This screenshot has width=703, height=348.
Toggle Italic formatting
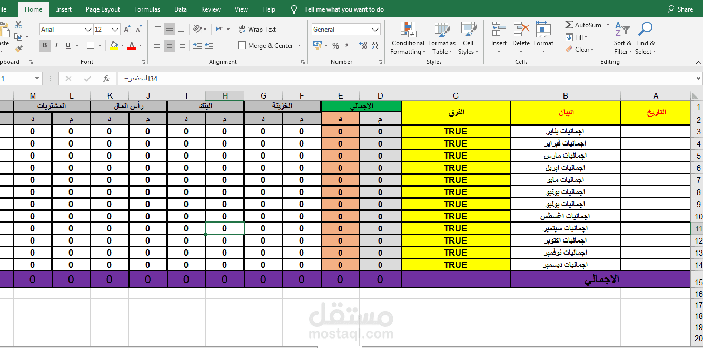(56, 46)
